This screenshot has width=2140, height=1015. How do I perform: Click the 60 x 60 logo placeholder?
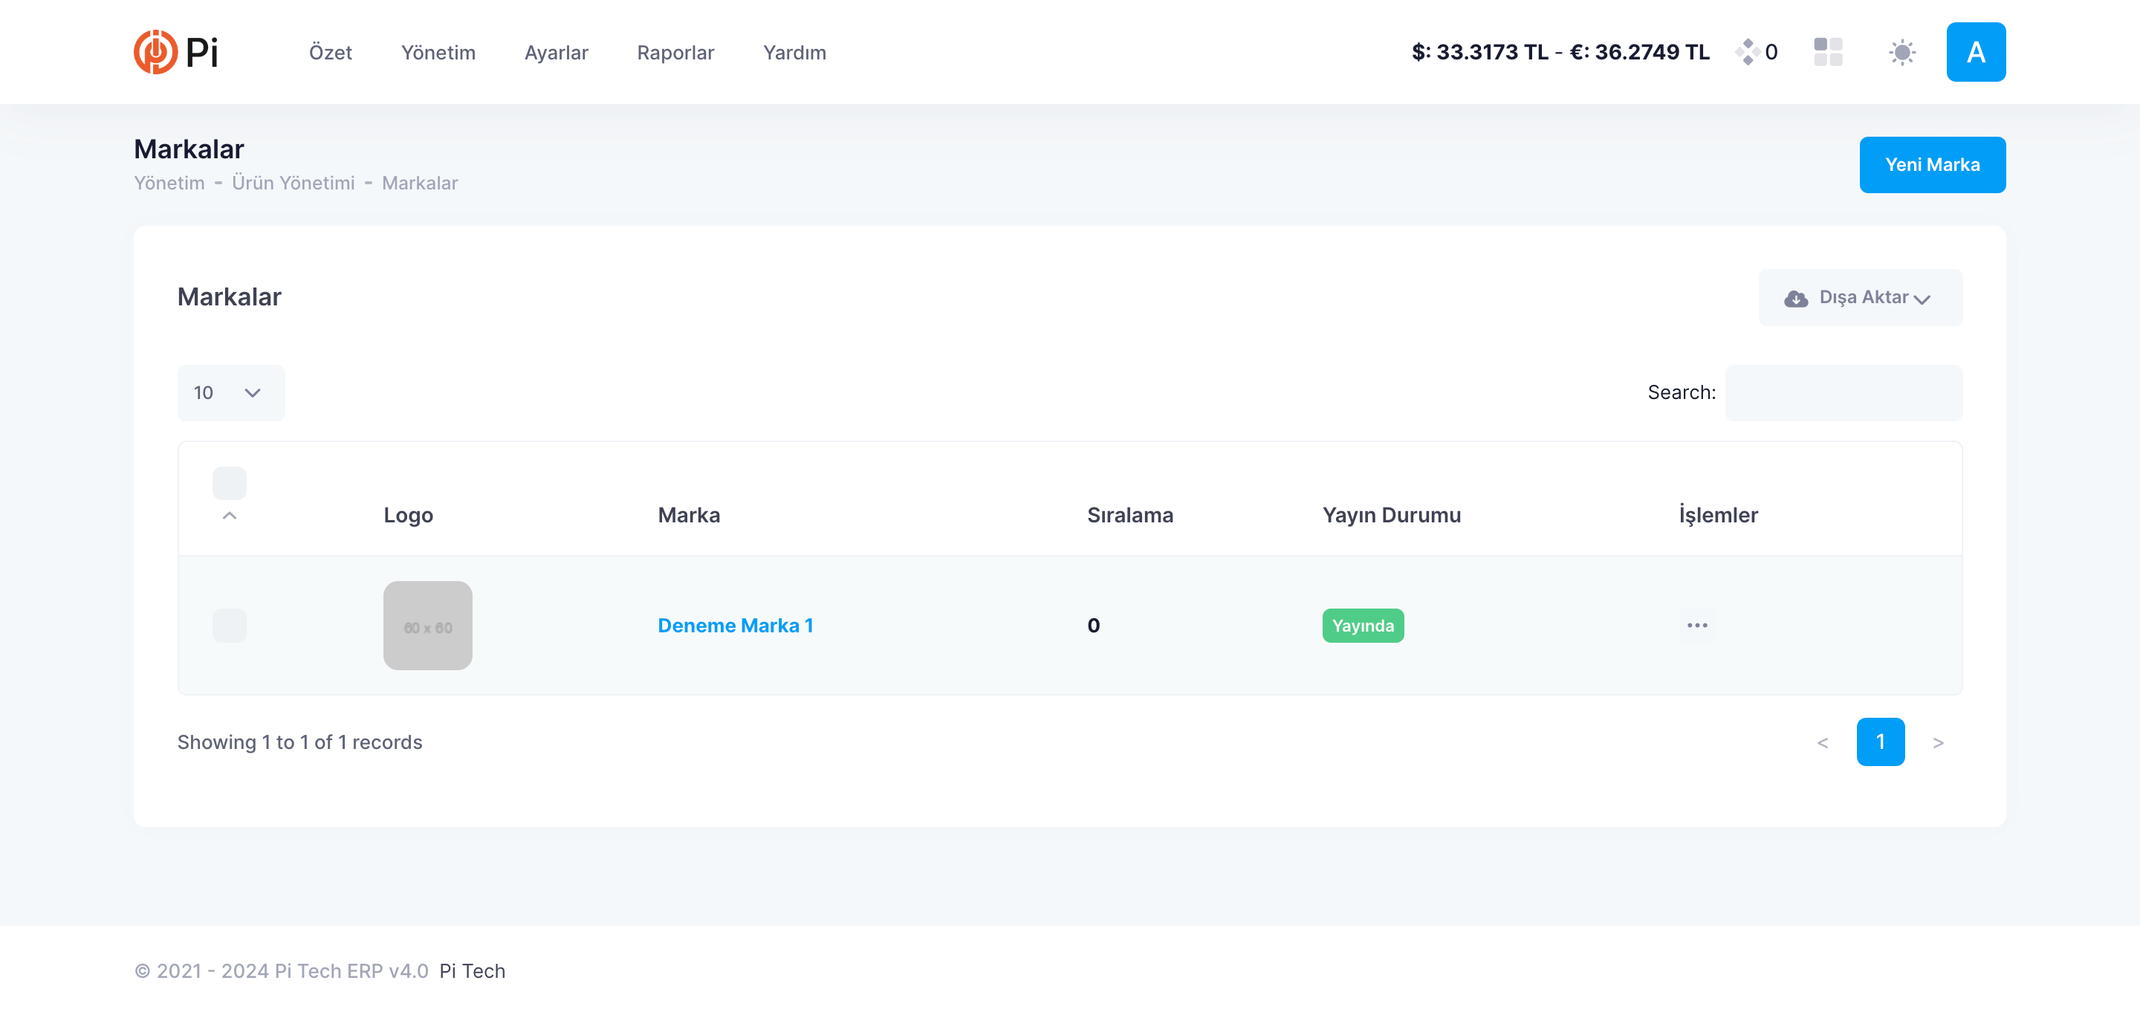tap(427, 625)
